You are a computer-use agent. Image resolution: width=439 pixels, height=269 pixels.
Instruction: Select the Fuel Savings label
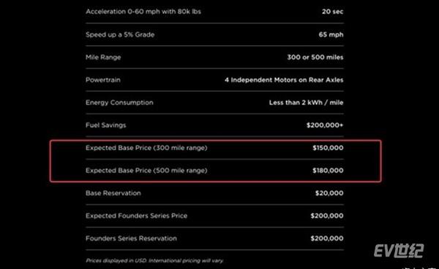coord(106,125)
